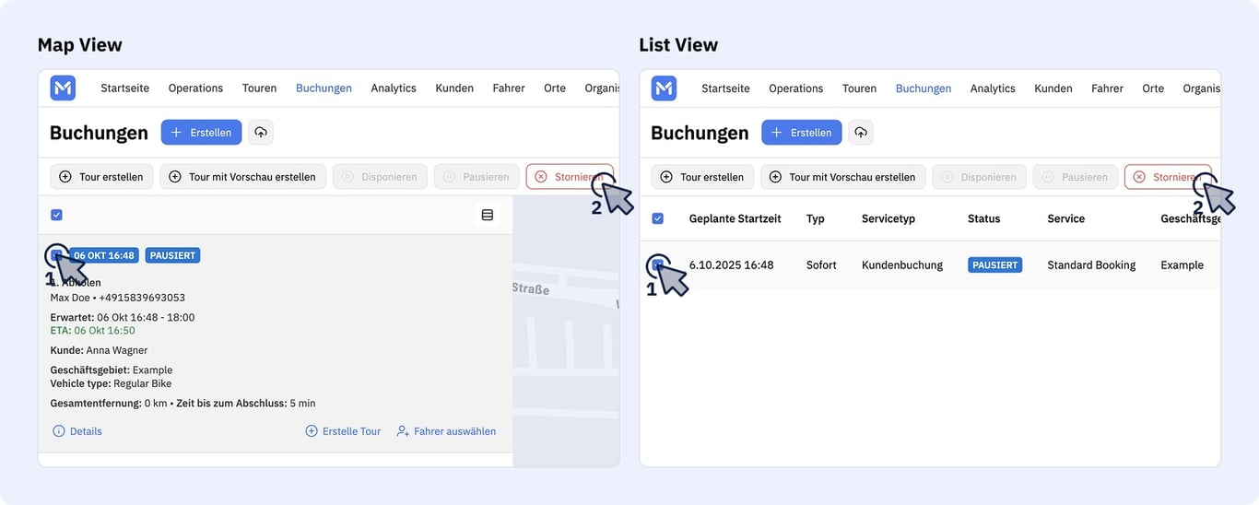The image size is (1259, 505).
Task: Click Service column header
Action: pyautogui.click(x=1065, y=218)
